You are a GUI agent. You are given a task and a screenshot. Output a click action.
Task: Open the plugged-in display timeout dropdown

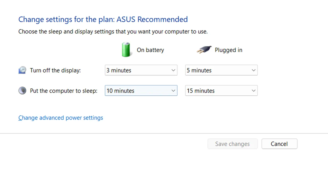click(221, 70)
